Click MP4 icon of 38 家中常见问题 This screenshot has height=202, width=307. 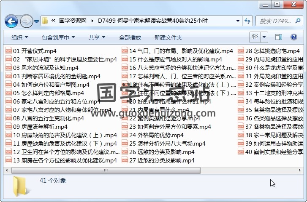tap(241, 135)
